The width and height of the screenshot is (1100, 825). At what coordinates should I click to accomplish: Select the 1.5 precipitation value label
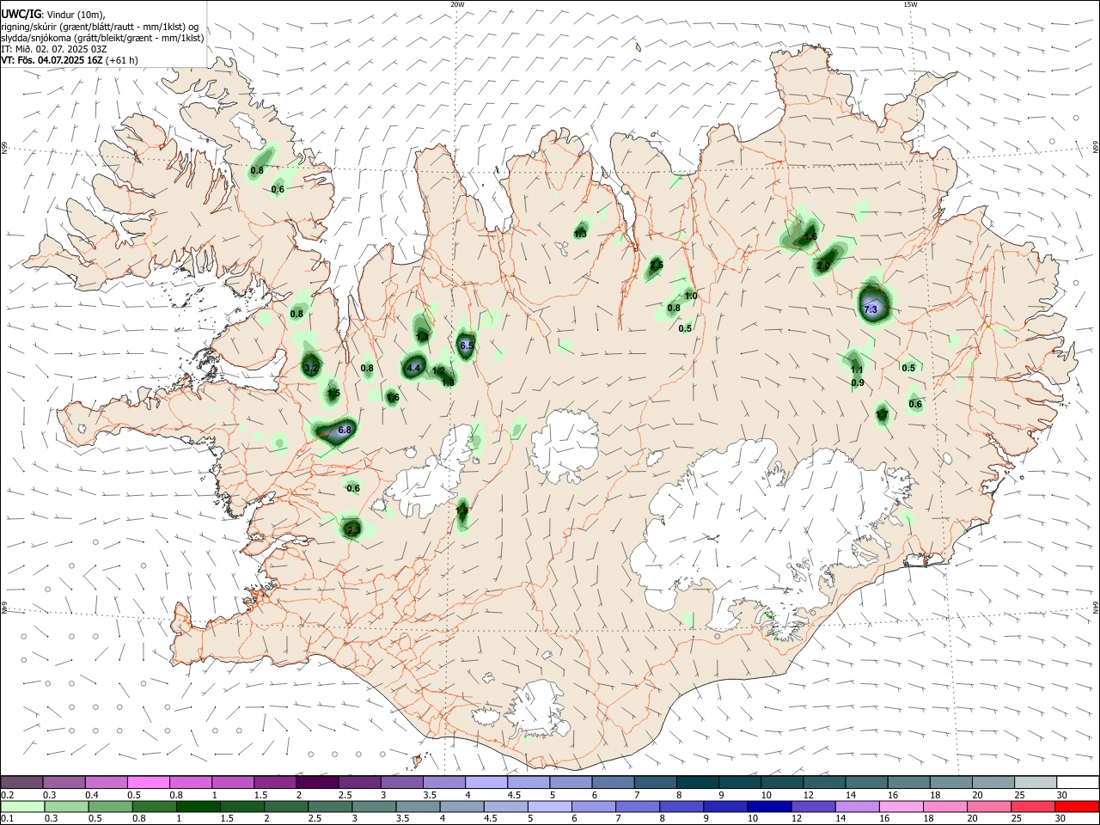click(333, 393)
